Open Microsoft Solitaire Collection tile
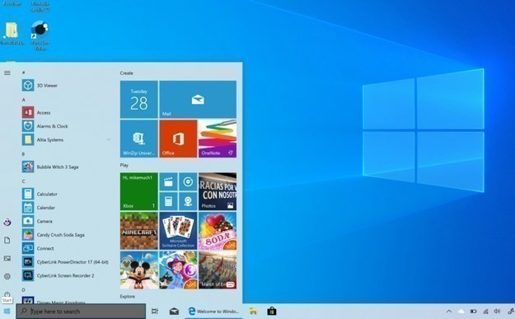The image size is (515, 319). pyautogui.click(x=178, y=231)
